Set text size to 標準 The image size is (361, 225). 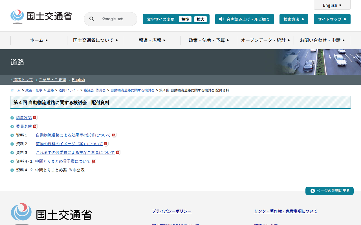pos(185,19)
